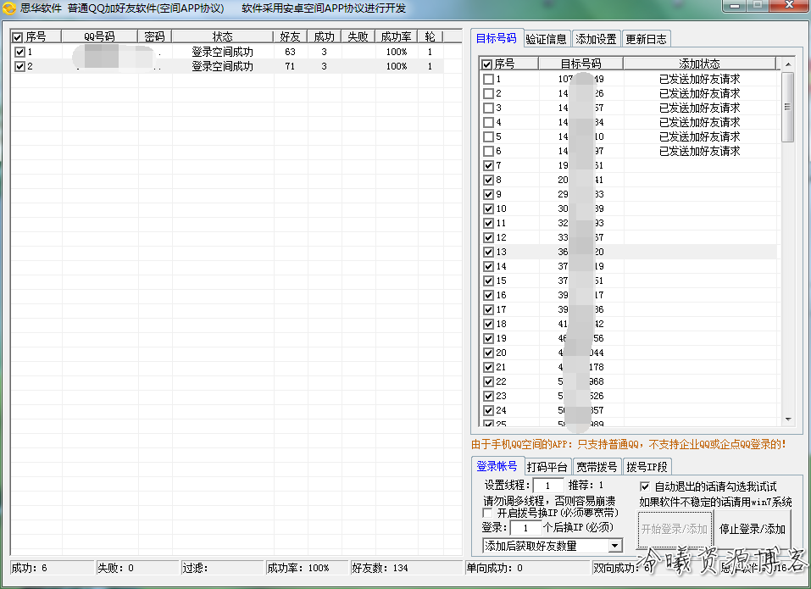The width and height of the screenshot is (811, 589).
Task: Select the 登录帐号 tab
Action: [497, 466]
